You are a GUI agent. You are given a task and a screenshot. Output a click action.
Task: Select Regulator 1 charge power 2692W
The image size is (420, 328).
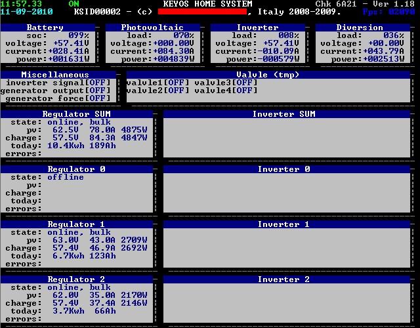pyautogui.click(x=134, y=248)
